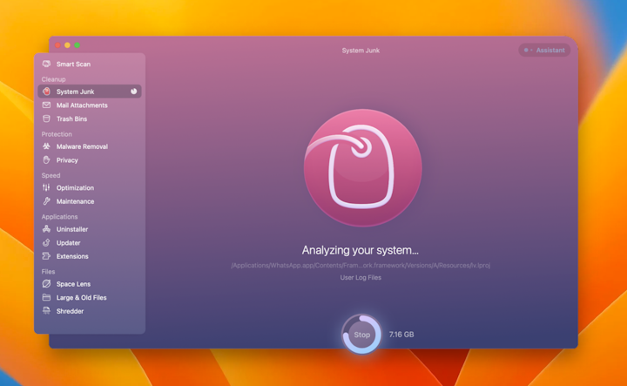Click the Smart Scan monitor icon
627x386 pixels.
pos(46,64)
